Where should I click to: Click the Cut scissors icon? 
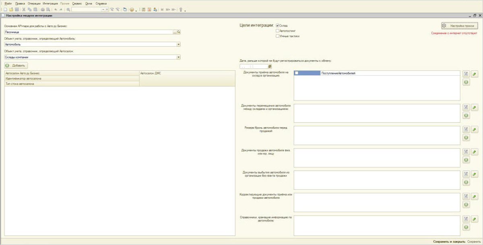pyautogui.click(x=24, y=9)
